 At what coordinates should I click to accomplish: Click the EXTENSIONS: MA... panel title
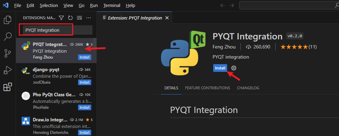[x=39, y=18]
